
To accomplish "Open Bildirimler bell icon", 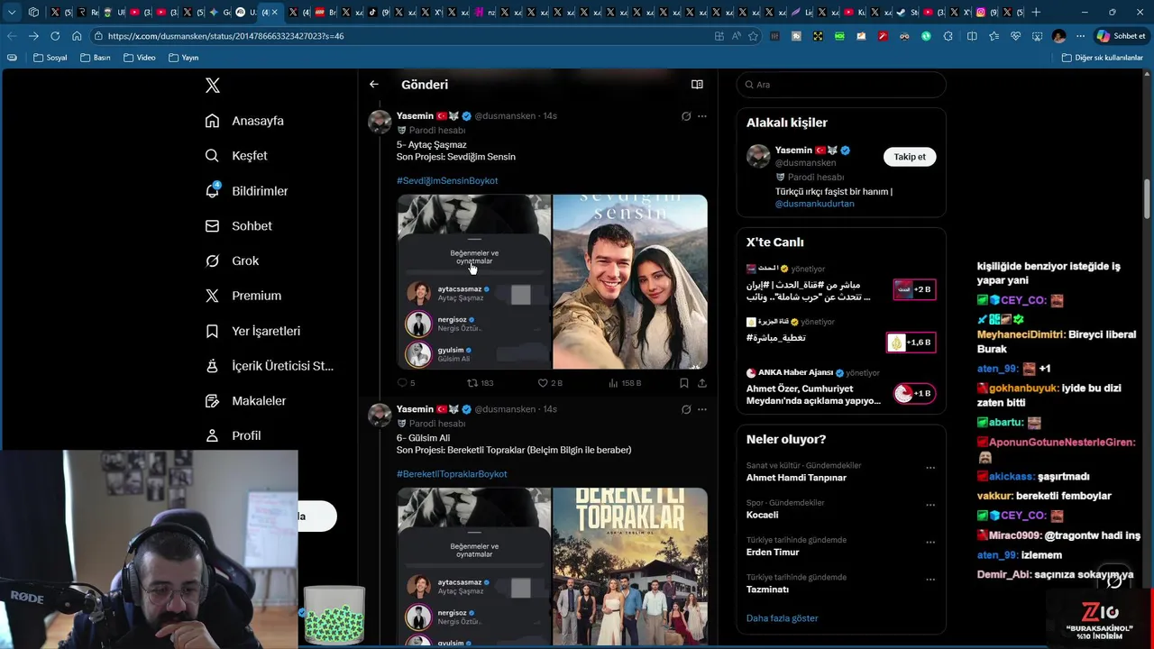I will [212, 190].
